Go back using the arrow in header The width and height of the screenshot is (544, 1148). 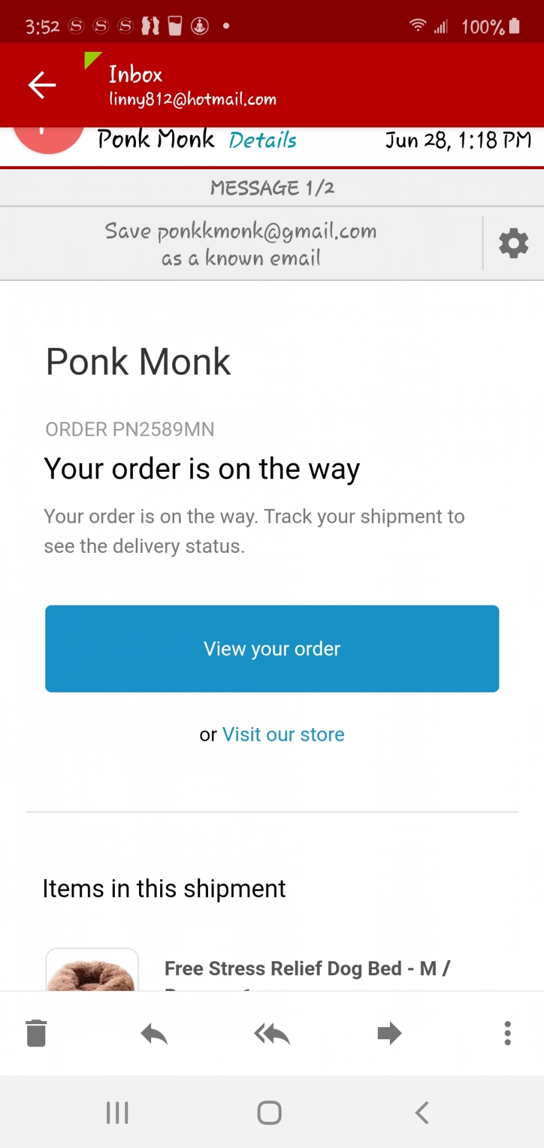(42, 85)
